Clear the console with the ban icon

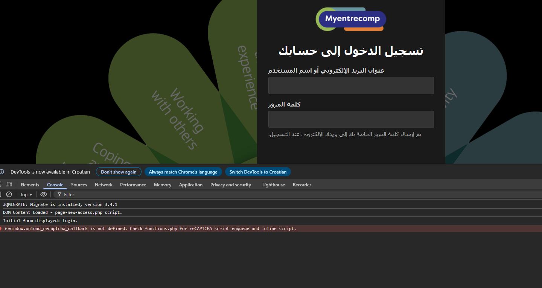(x=9, y=194)
